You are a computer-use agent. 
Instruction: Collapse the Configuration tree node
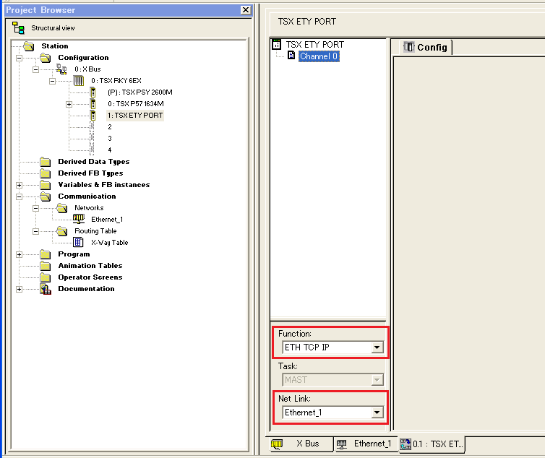pyautogui.click(x=19, y=58)
